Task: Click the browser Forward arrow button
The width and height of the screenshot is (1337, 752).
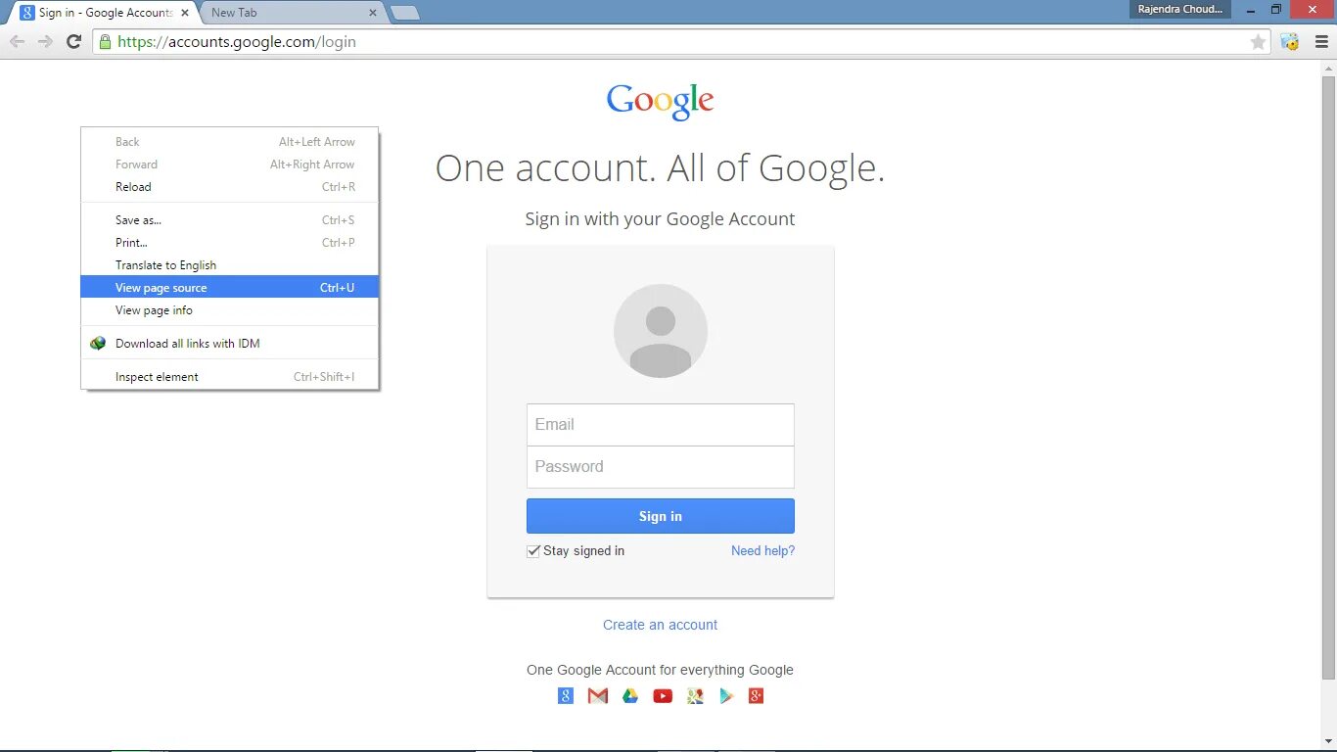Action: [x=45, y=41]
